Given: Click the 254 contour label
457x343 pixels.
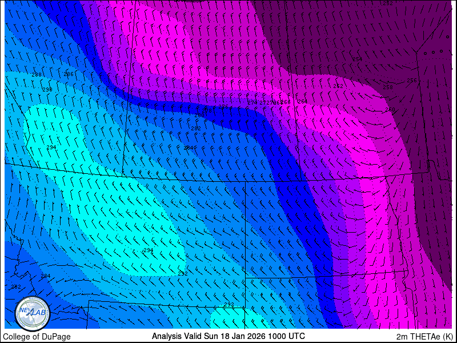Looking at the screenshot, I should click(x=358, y=59).
